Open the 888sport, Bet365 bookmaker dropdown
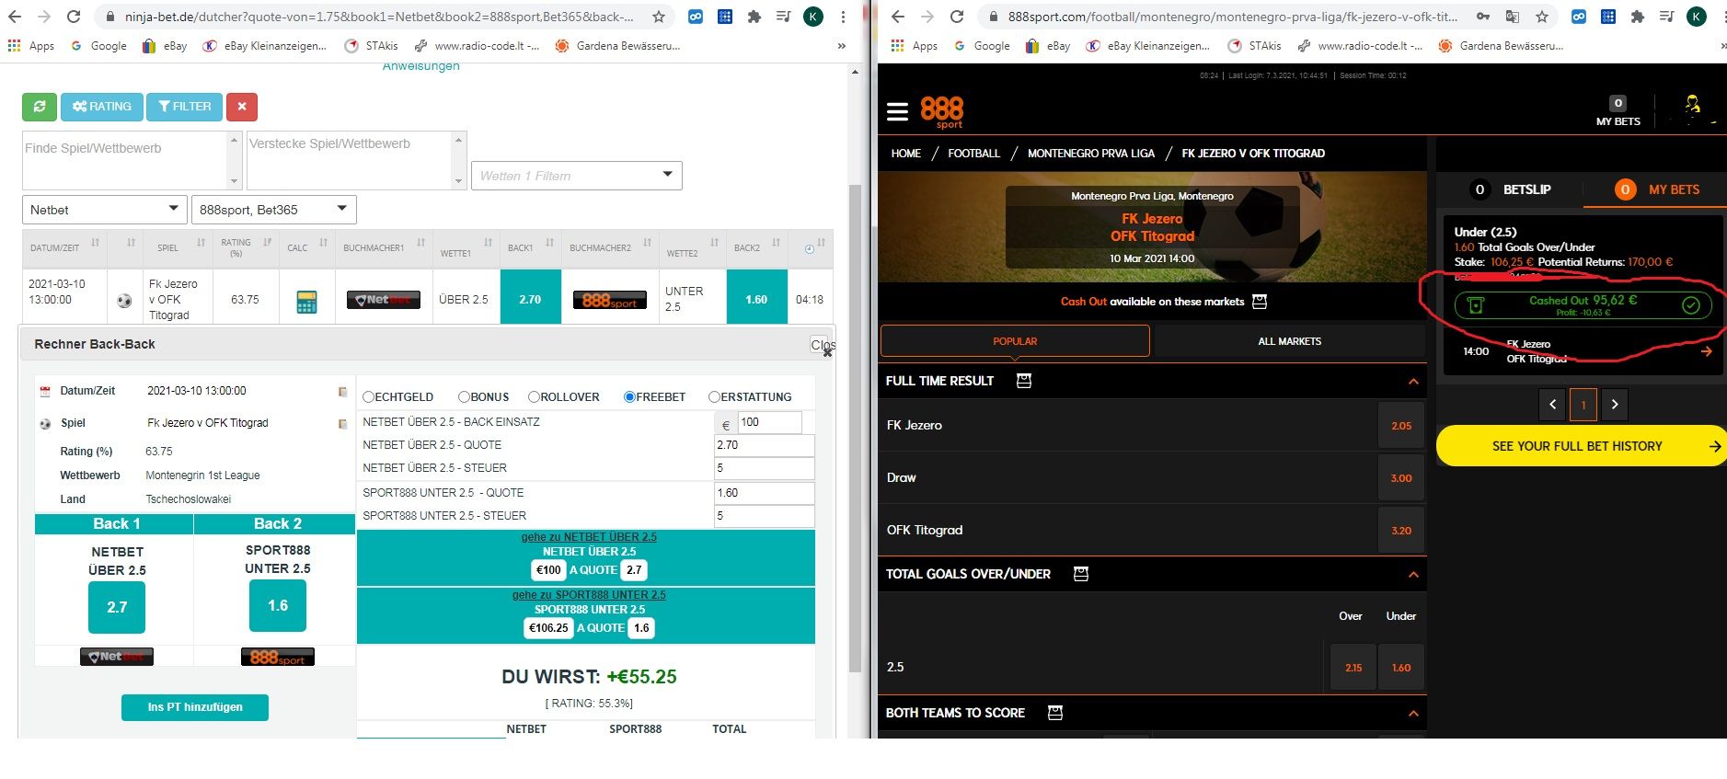This screenshot has height=779, width=1727. click(273, 210)
